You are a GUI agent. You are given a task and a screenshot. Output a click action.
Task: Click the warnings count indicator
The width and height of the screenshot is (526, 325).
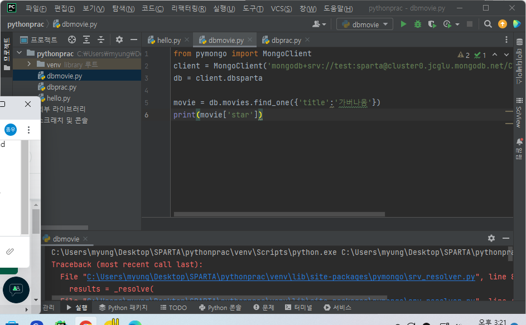coord(464,55)
